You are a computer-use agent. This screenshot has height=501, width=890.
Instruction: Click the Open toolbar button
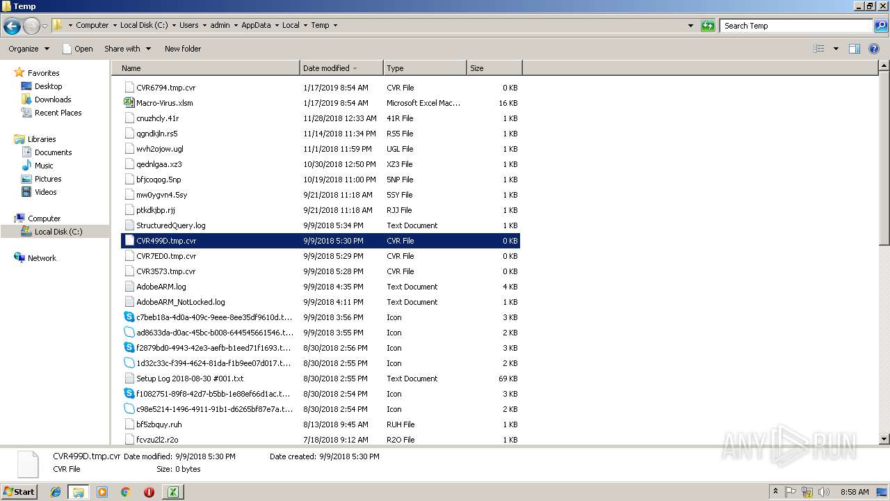[77, 49]
